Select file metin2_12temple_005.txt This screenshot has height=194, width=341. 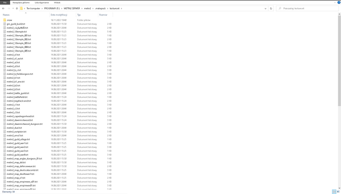(19, 51)
